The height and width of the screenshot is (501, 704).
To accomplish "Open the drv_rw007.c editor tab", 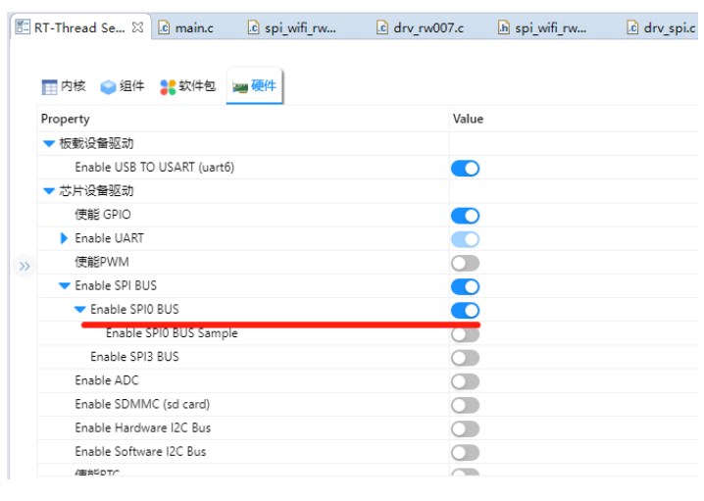I will [x=420, y=27].
